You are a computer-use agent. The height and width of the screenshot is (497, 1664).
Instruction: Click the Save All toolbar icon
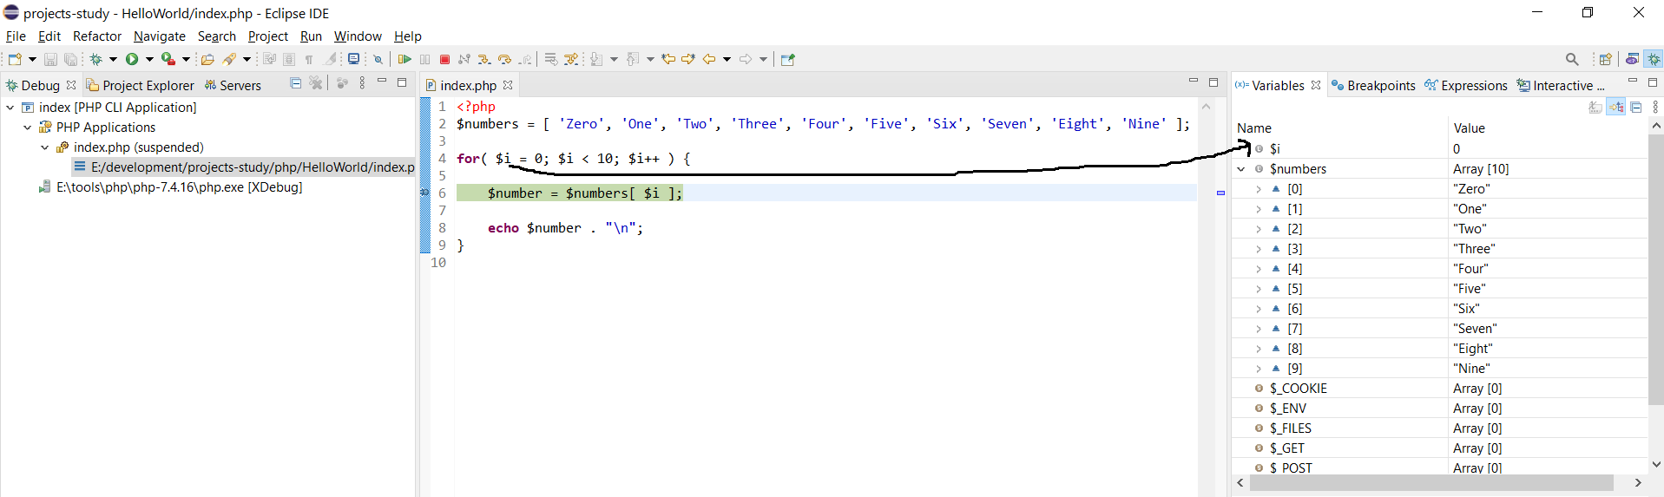click(70, 59)
